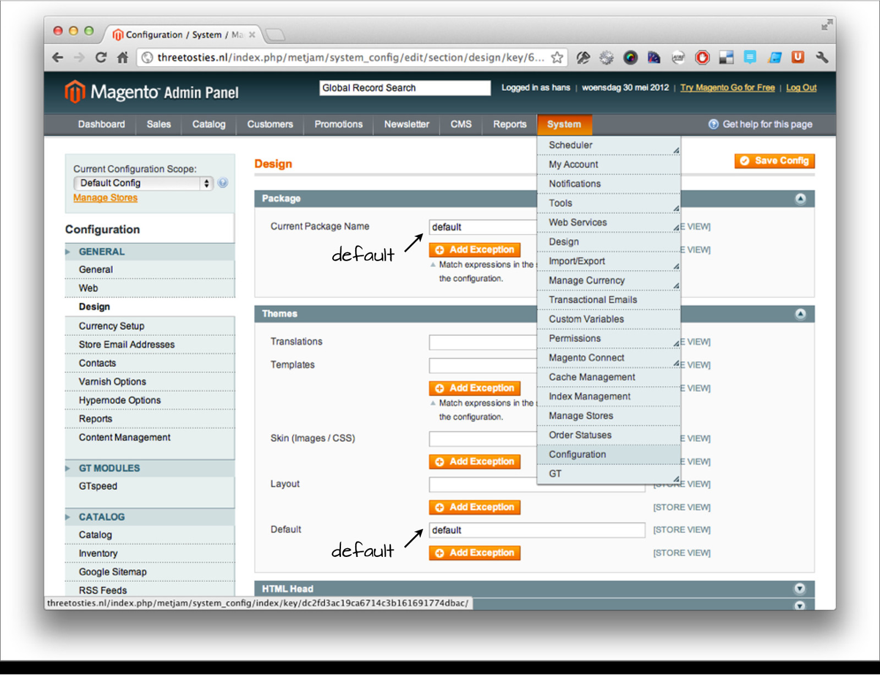Select Magento Connect in System dropdown
This screenshot has height=678, width=880.
pos(609,358)
